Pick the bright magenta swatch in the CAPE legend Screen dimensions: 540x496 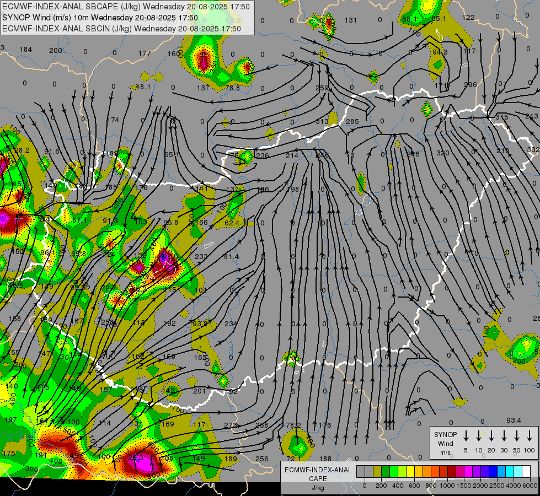tap(468, 472)
